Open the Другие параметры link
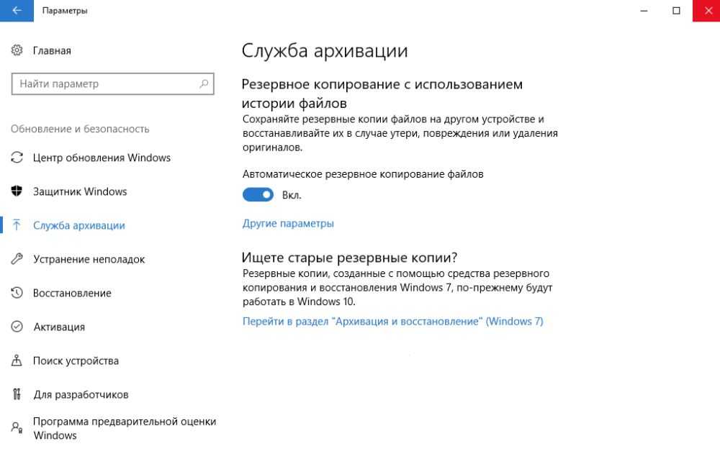 coord(288,223)
